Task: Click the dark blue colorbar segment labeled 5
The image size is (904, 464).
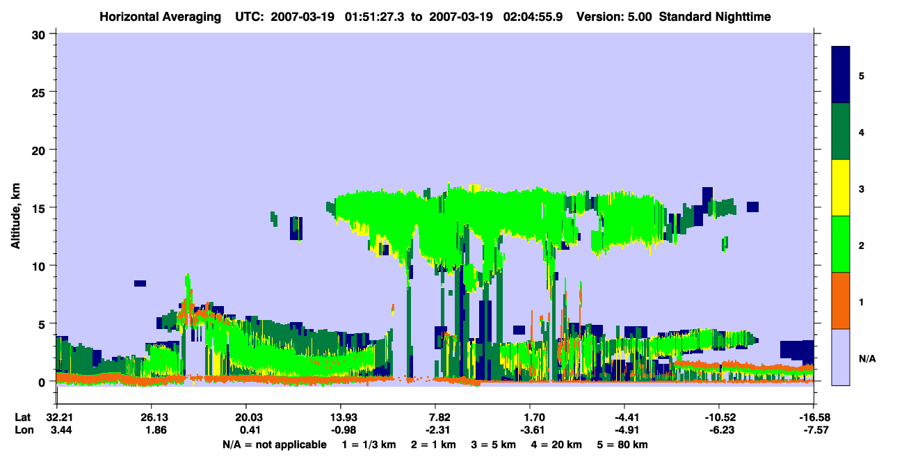Action: [841, 74]
